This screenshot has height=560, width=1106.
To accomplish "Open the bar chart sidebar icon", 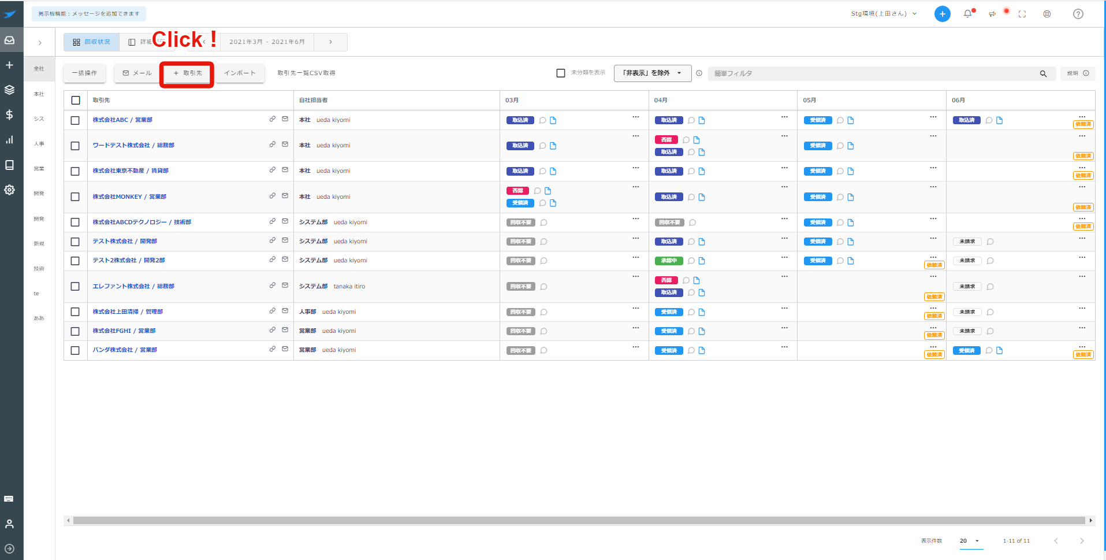I will pos(9,140).
